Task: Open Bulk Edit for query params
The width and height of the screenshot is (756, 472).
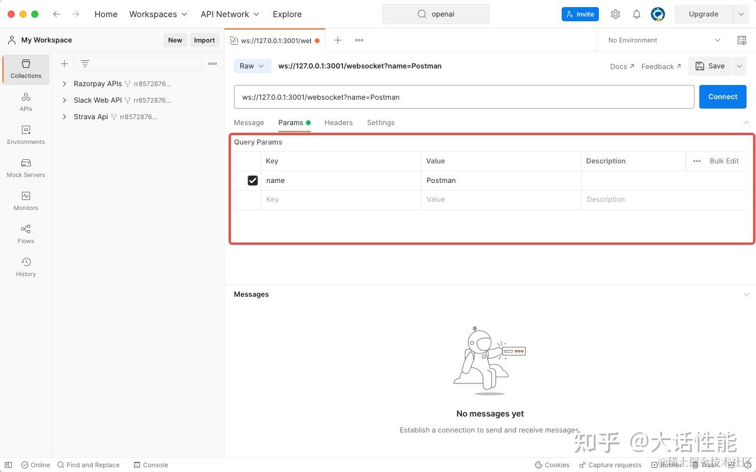Action: click(x=724, y=160)
